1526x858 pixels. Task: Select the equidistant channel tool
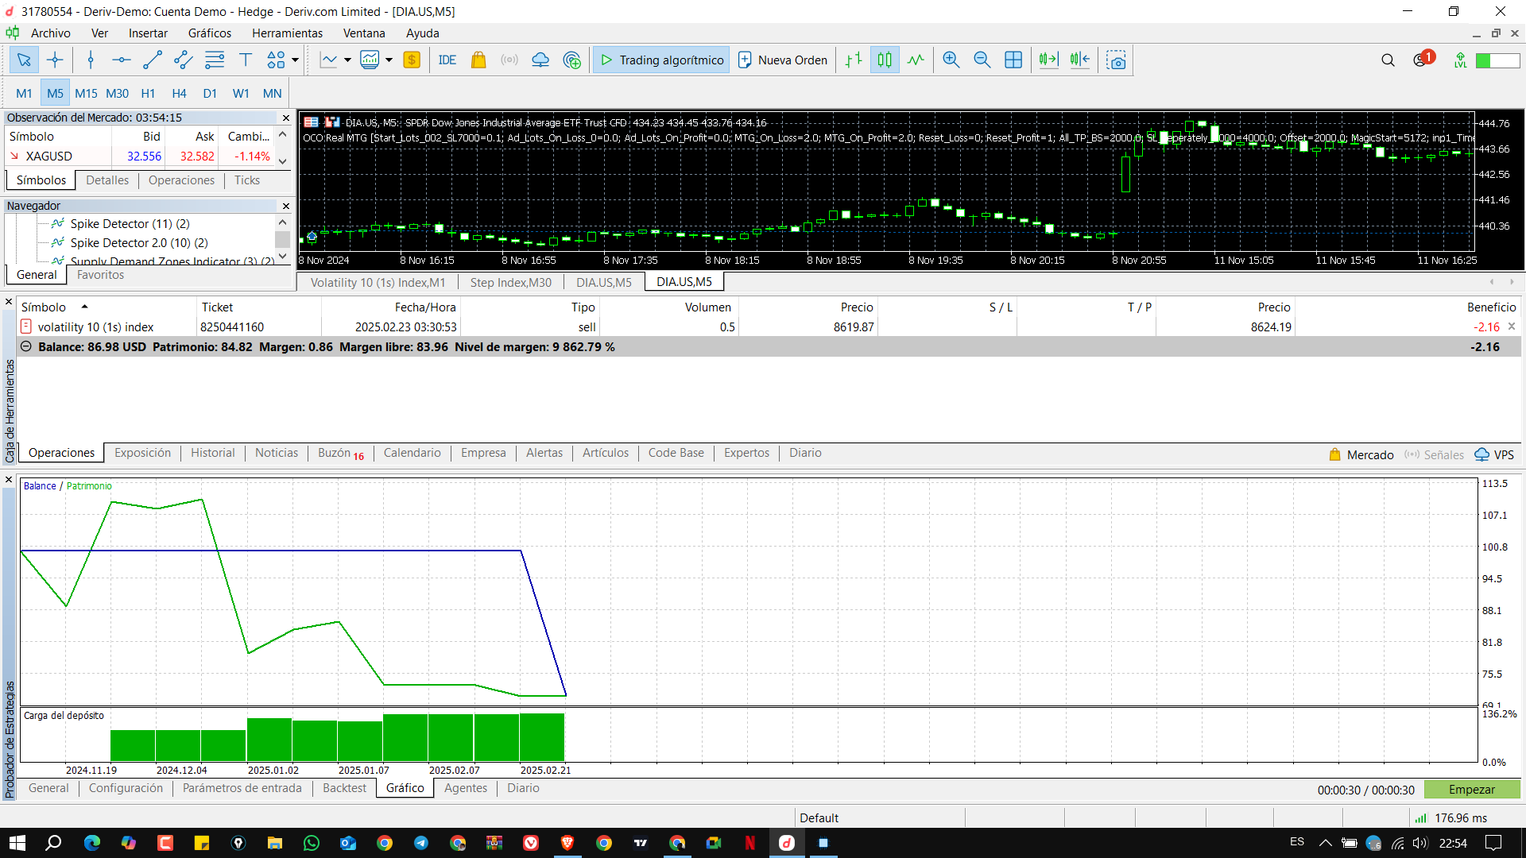click(183, 60)
